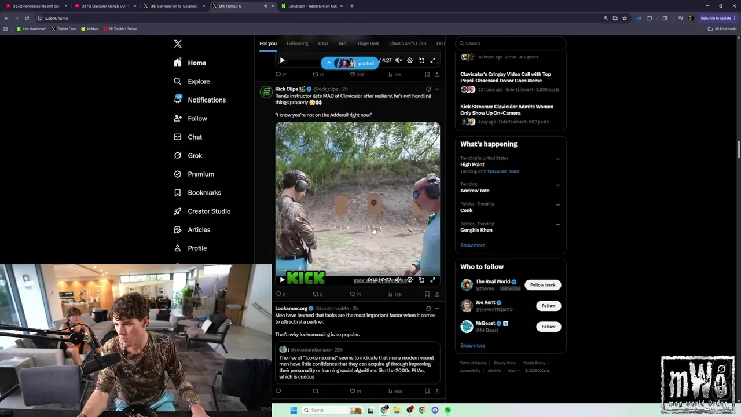This screenshot has width=741, height=417.
Task: Switch to the For you tab
Action: click(268, 43)
